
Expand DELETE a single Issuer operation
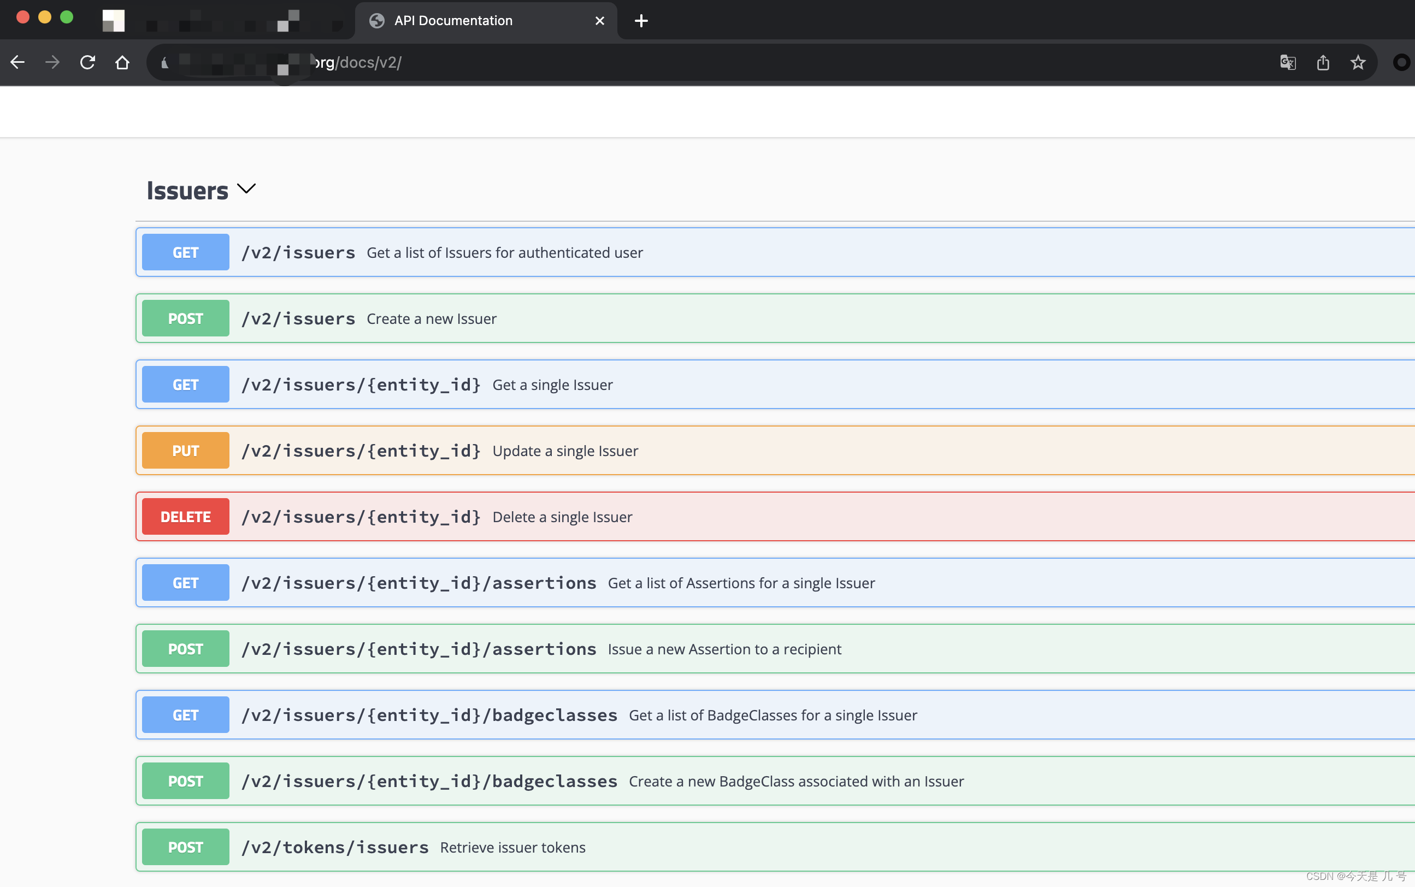[775, 516]
